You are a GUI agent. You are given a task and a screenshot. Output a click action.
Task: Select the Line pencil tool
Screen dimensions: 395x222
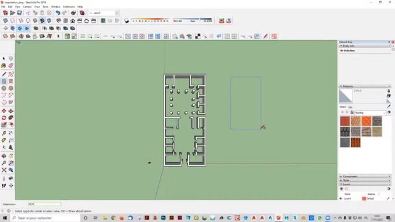4,74
